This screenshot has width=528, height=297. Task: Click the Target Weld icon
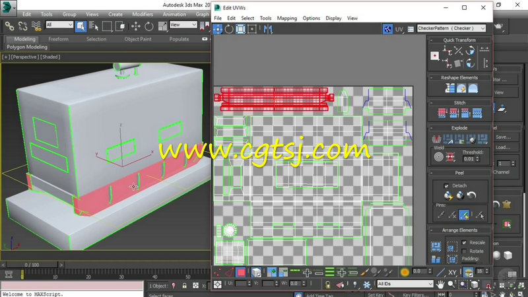click(x=438, y=157)
